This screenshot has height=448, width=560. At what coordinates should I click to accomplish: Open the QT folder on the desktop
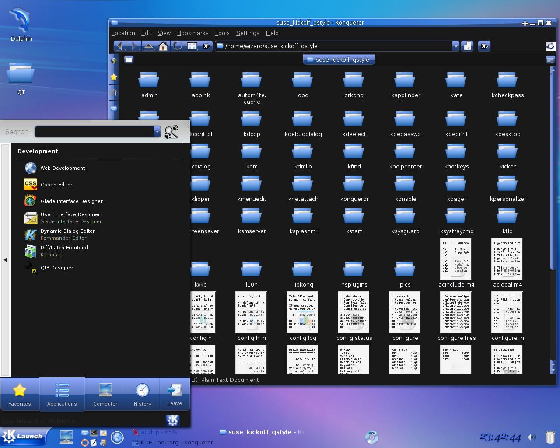point(21,79)
